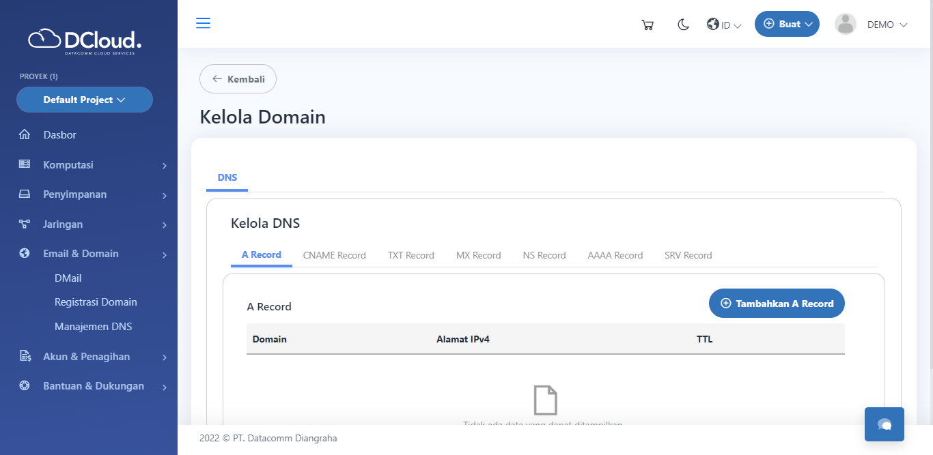The height and width of the screenshot is (455, 933).
Task: Click the user avatar icon
Action: [845, 24]
